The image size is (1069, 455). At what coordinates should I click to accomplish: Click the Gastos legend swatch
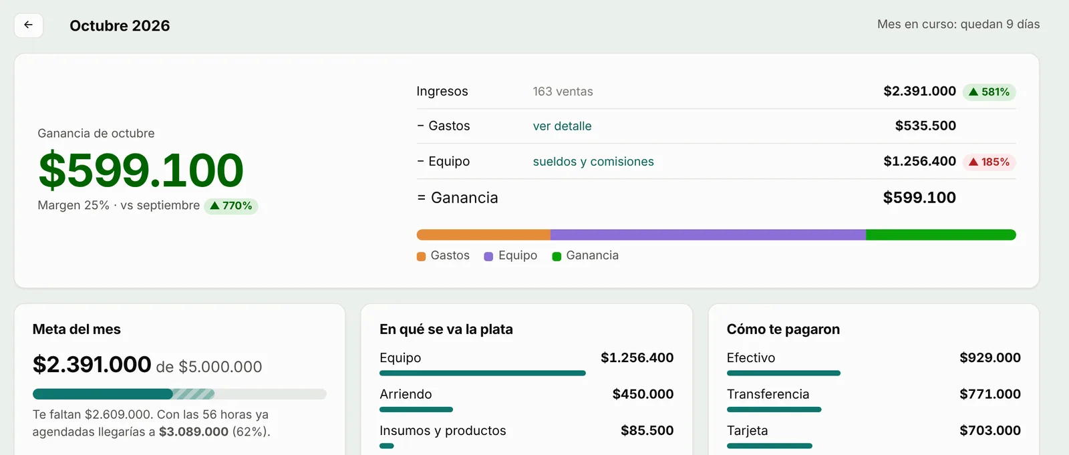[421, 257]
